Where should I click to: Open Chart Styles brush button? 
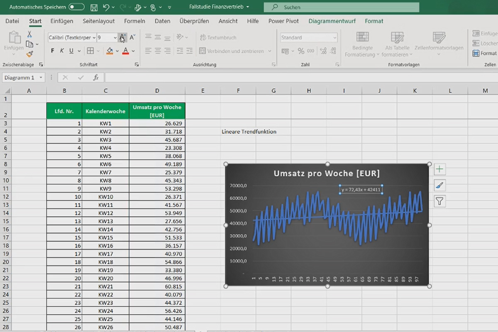(439, 185)
